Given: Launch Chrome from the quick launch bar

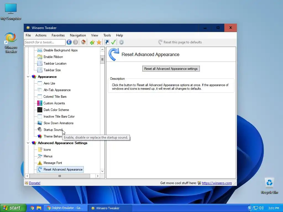Looking at the screenshot, I should (32, 208).
